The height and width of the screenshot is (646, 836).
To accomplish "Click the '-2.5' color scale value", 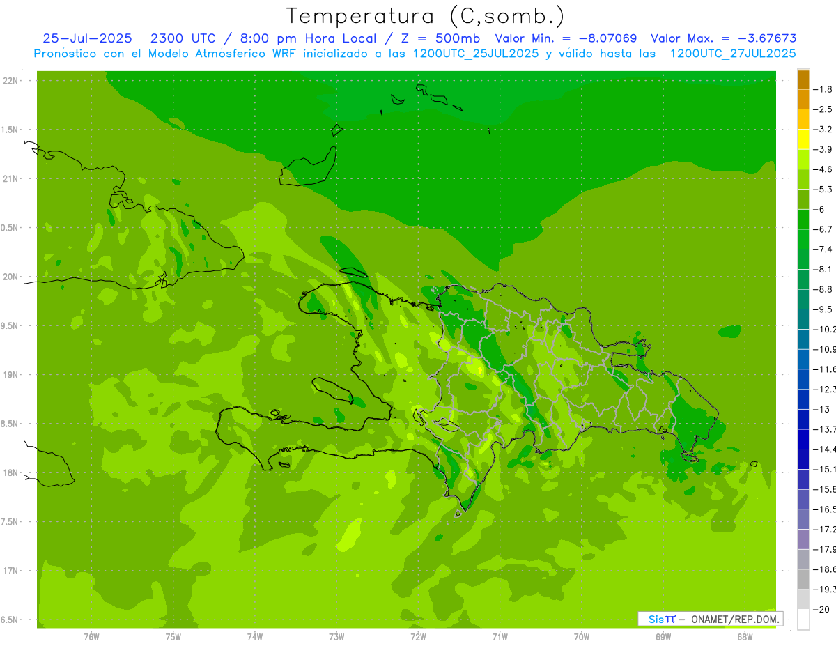I will click(x=823, y=109).
